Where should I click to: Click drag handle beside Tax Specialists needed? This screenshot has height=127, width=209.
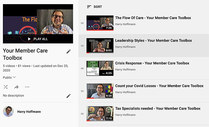click(x=82, y=114)
